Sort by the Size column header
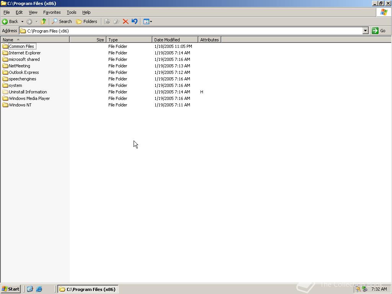392x294 pixels. (x=88, y=40)
